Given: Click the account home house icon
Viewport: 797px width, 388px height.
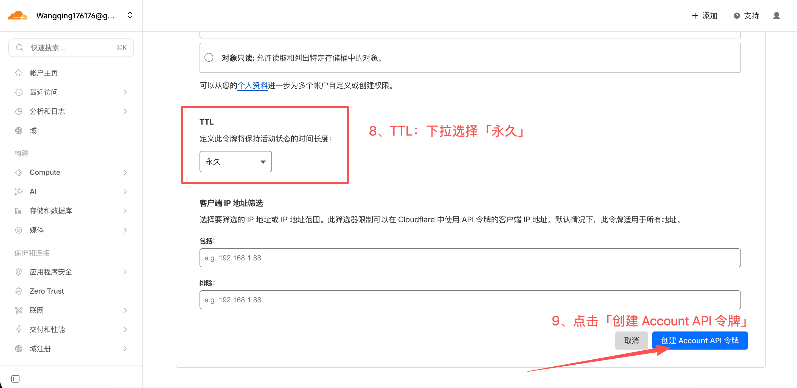Looking at the screenshot, I should coord(19,73).
